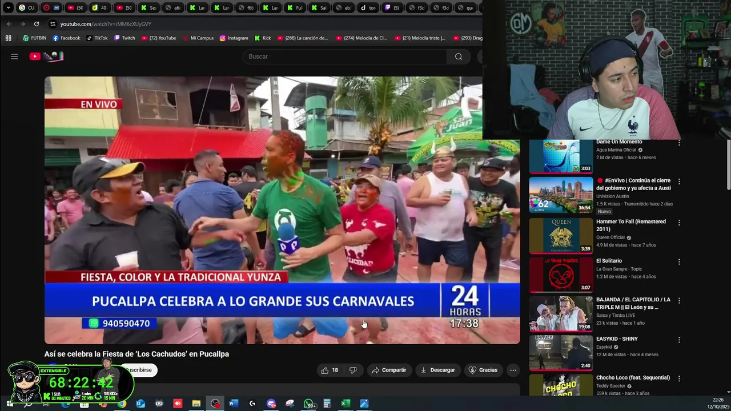Image resolution: width=731 pixels, height=411 pixels.
Task: Open the Kick bookmark
Action: [263, 38]
